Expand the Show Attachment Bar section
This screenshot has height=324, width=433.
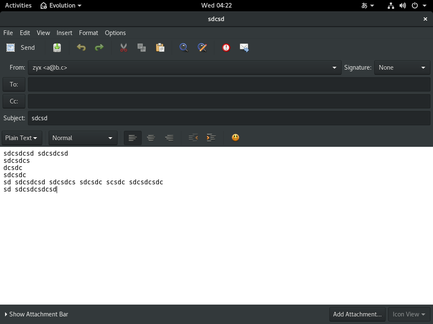(36, 314)
